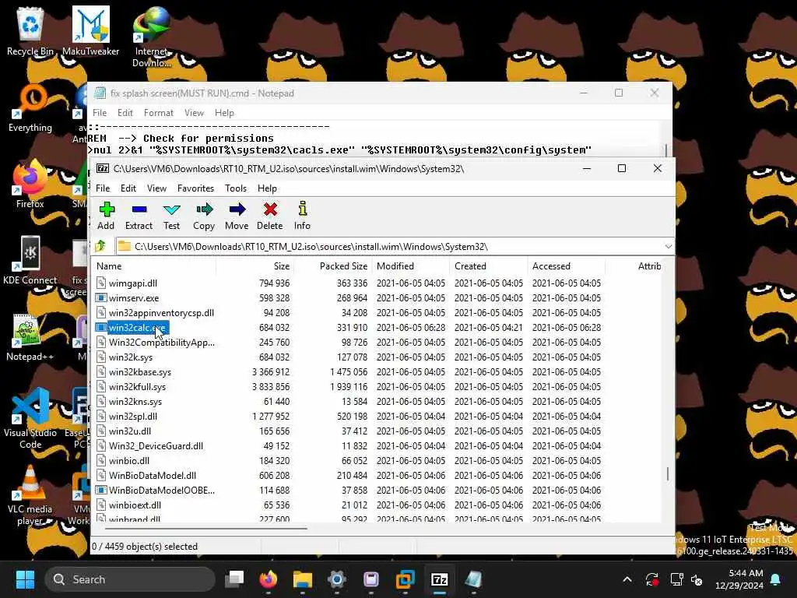Sort file list by Size column

pyautogui.click(x=255, y=266)
